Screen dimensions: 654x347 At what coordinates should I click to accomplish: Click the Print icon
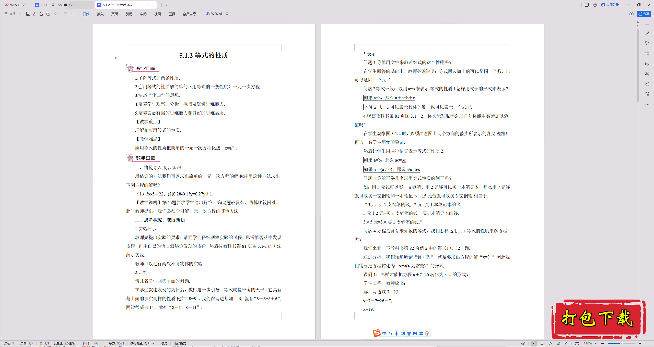click(41, 14)
